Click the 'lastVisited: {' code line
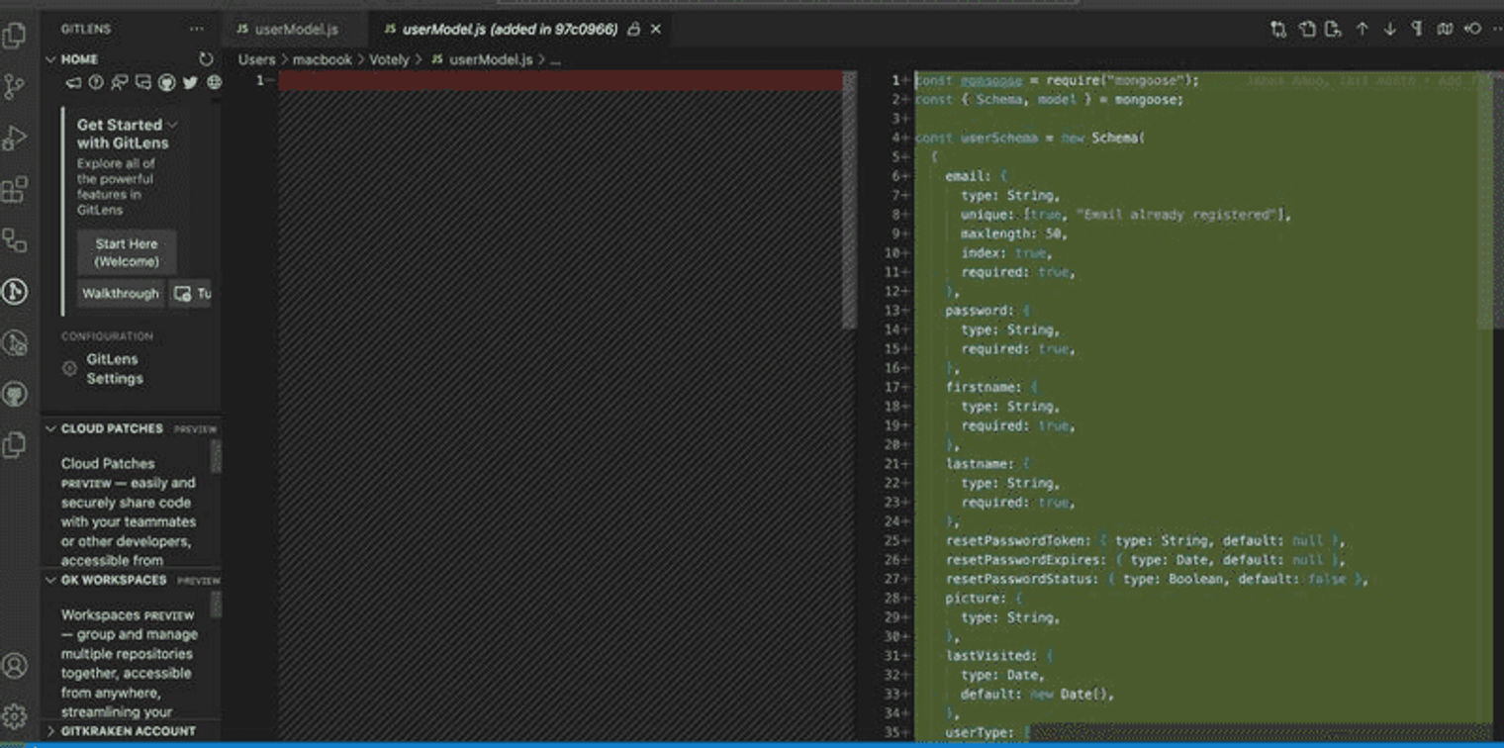This screenshot has width=1504, height=748. pyautogui.click(x=999, y=655)
